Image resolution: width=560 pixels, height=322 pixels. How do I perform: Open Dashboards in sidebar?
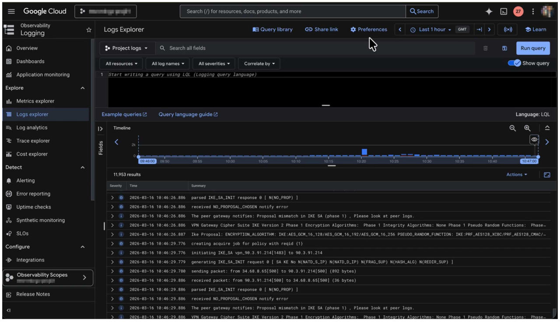45,61
